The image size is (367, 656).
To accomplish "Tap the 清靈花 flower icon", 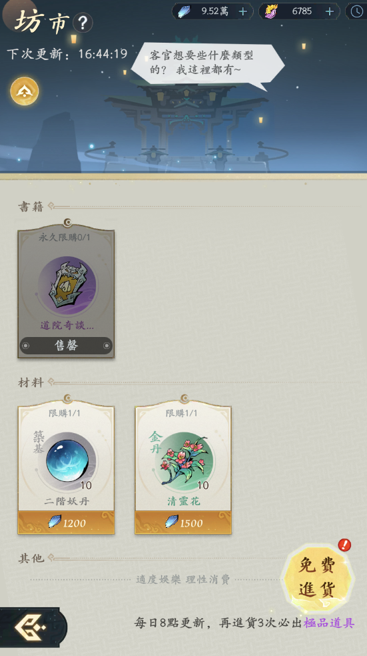I will (x=184, y=461).
